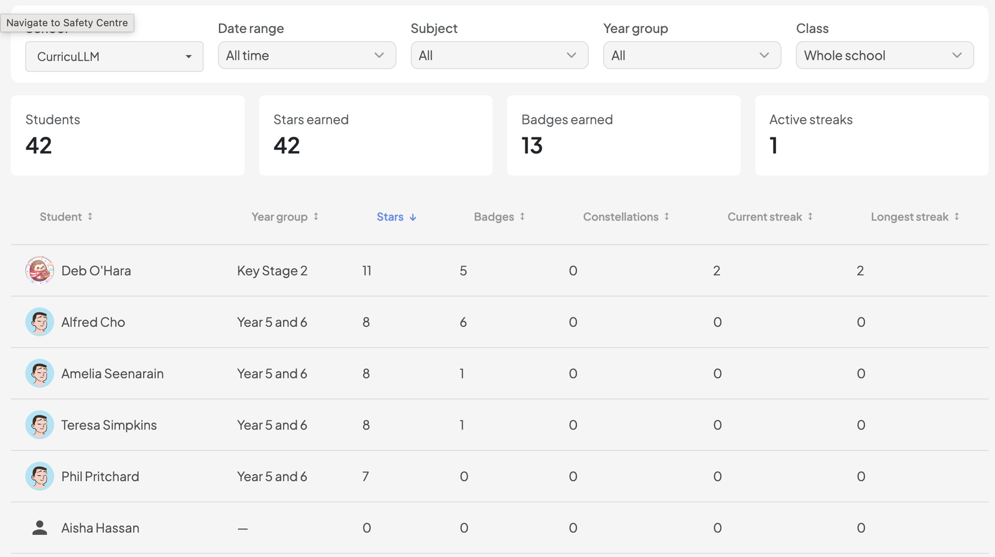Click Teresa Simpkins's avatar

click(x=40, y=425)
